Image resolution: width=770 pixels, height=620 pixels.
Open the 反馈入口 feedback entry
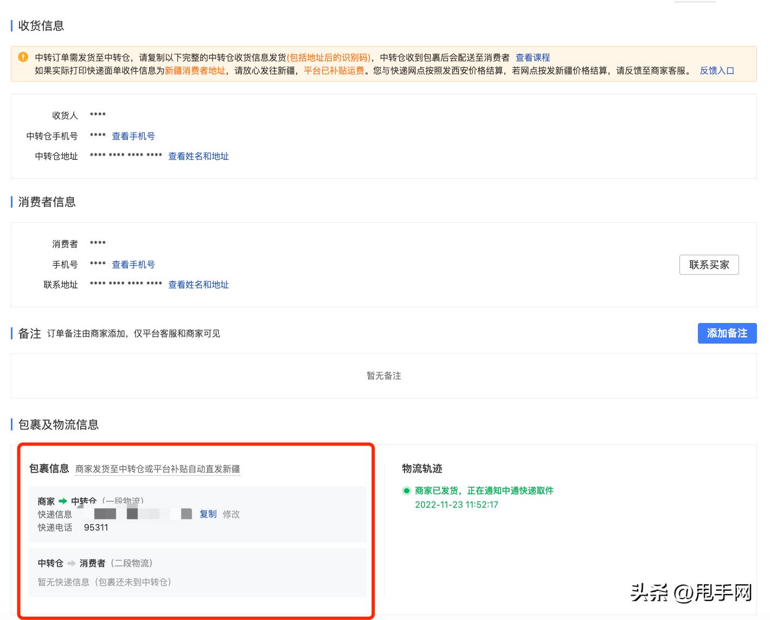(x=717, y=70)
